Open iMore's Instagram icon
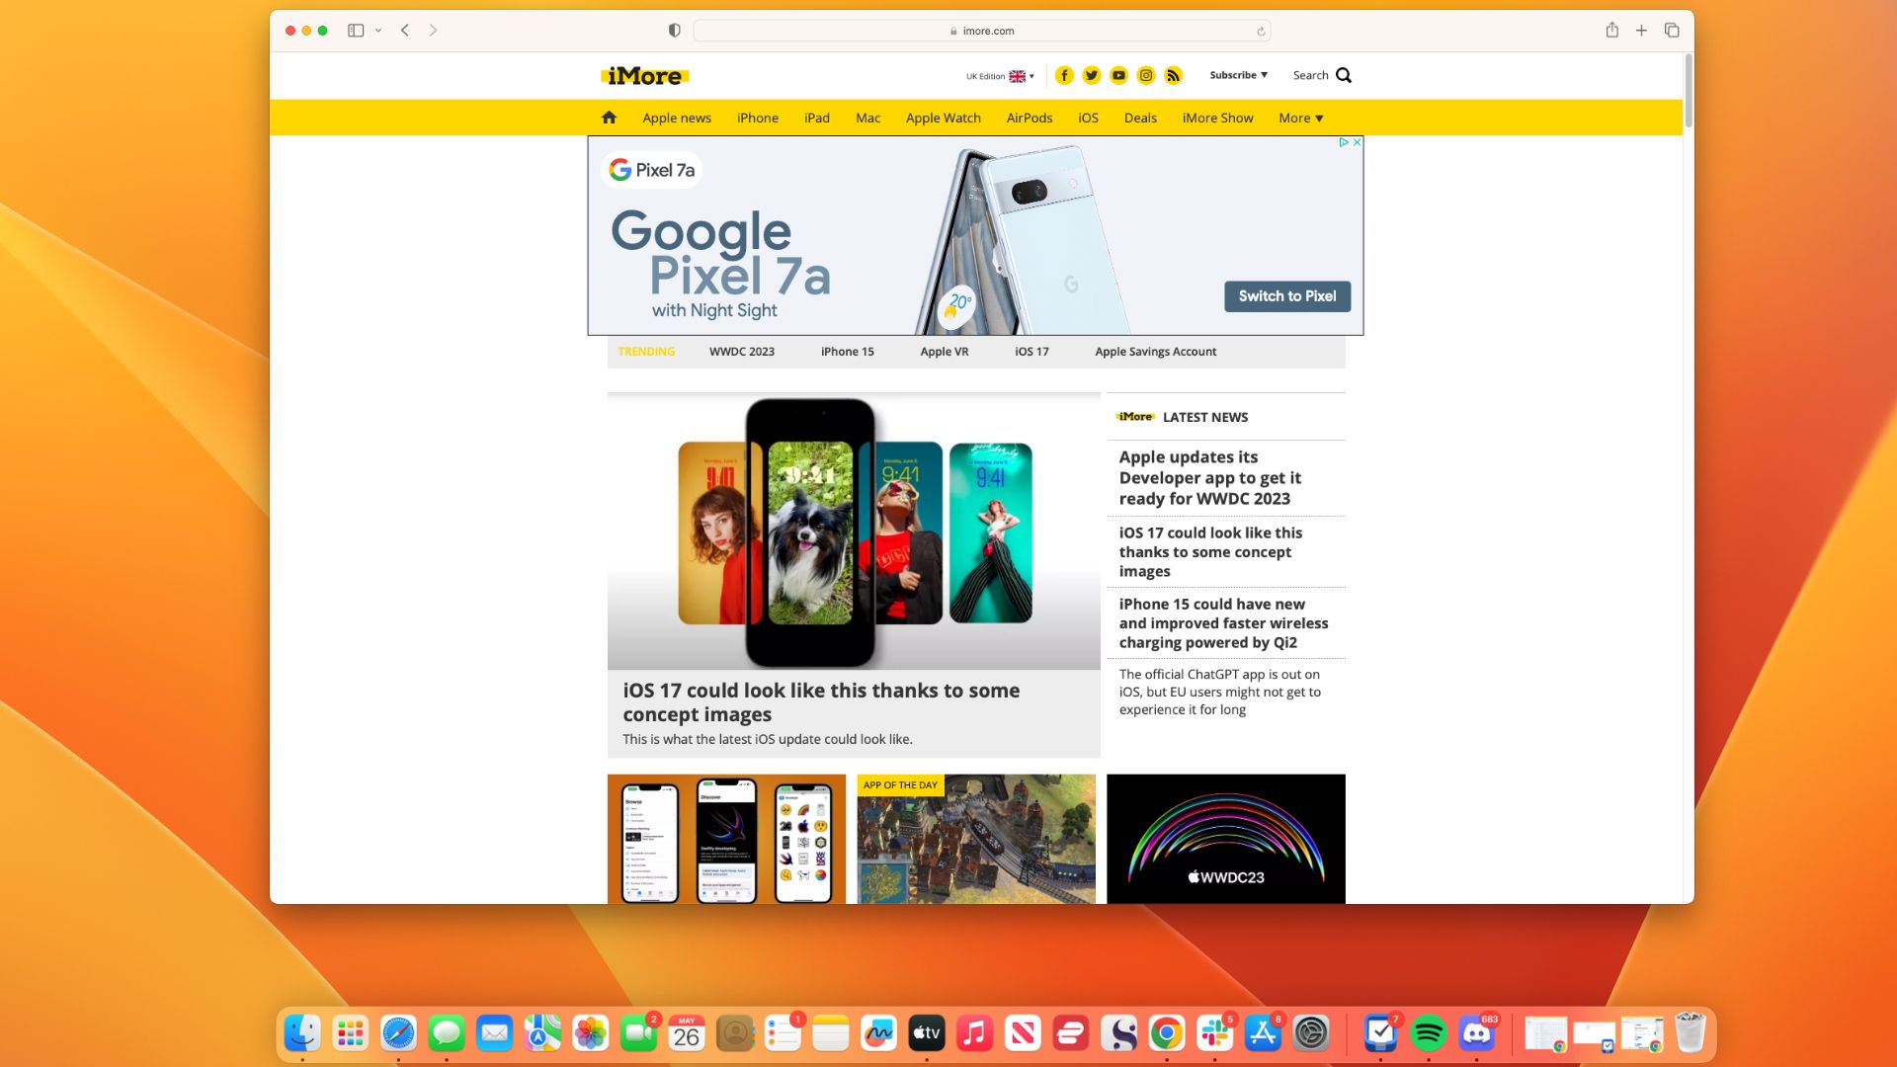The image size is (1897, 1067). coord(1146,75)
